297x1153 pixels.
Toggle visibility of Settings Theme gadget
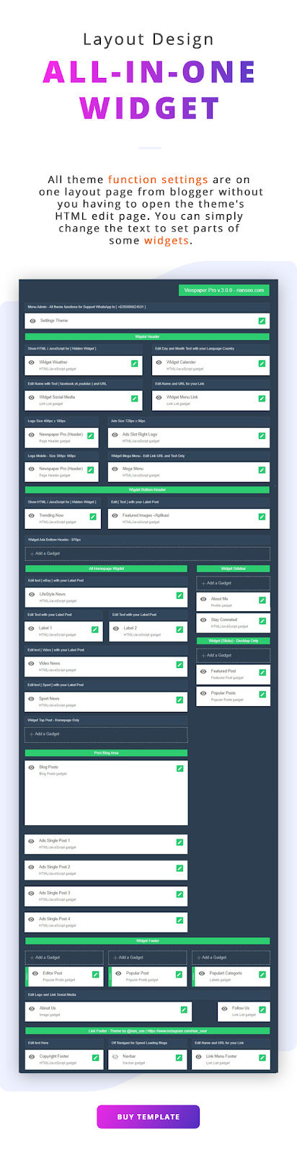[32, 321]
